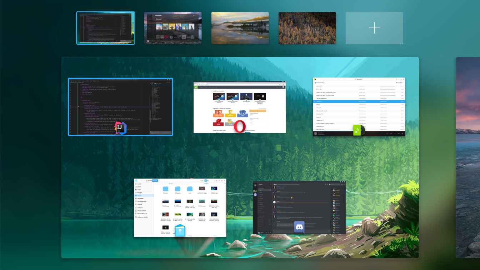Click the green music player app icon

pos(358,130)
